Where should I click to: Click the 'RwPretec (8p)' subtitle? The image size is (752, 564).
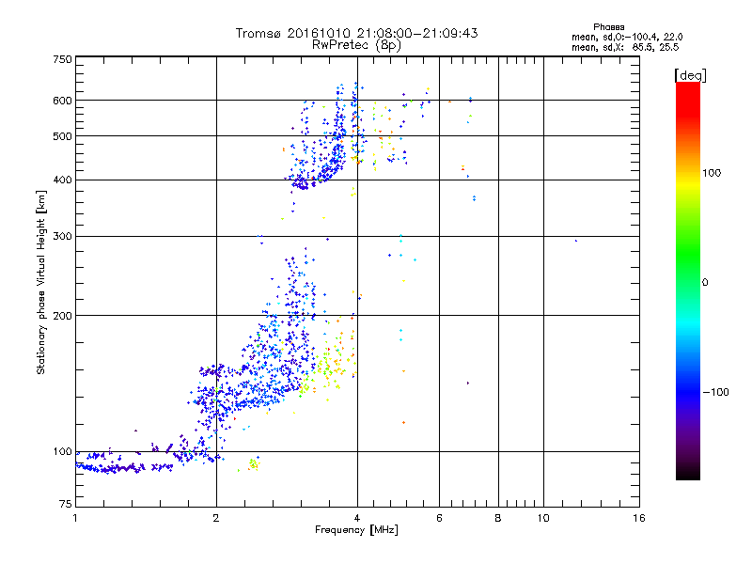tap(356, 45)
